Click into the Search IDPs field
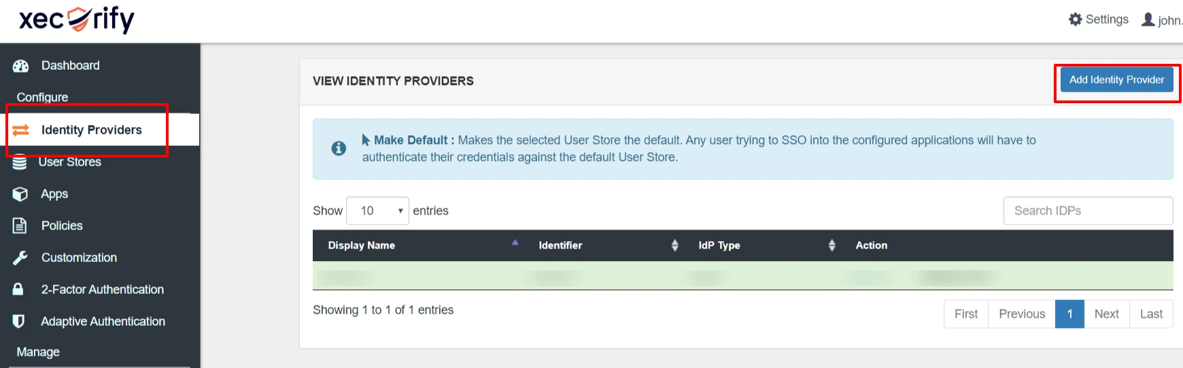The height and width of the screenshot is (368, 1183). (1088, 210)
